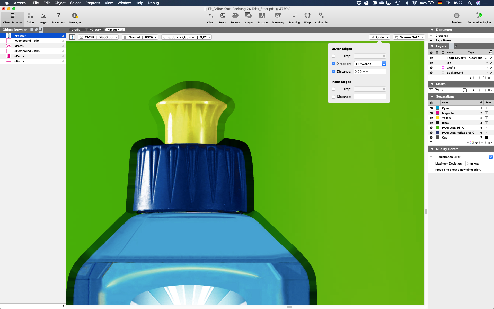Click the Registration Error input field
This screenshot has height=309, width=494.
(x=462, y=157)
